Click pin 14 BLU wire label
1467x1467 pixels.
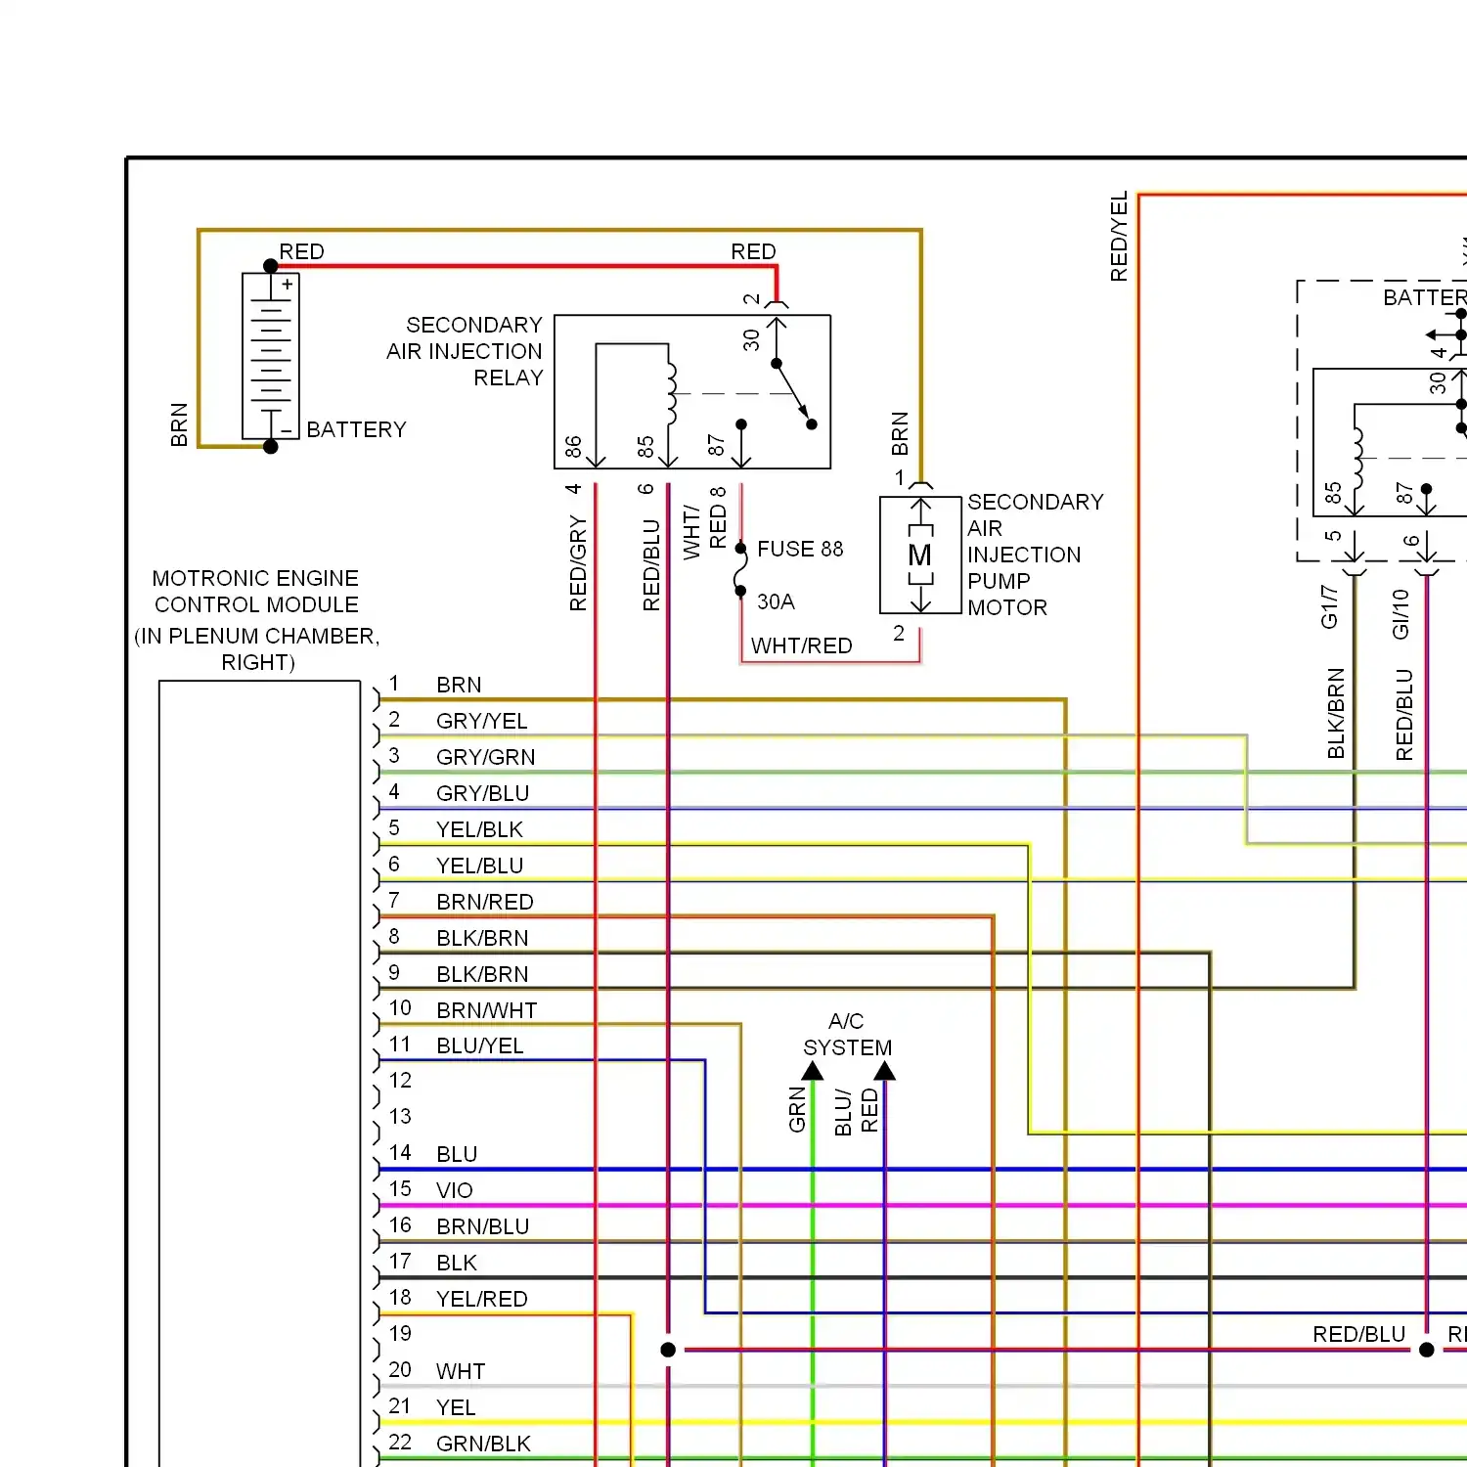click(457, 1154)
